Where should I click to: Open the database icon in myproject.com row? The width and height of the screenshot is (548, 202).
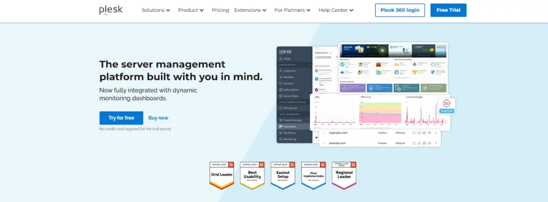tap(424, 133)
